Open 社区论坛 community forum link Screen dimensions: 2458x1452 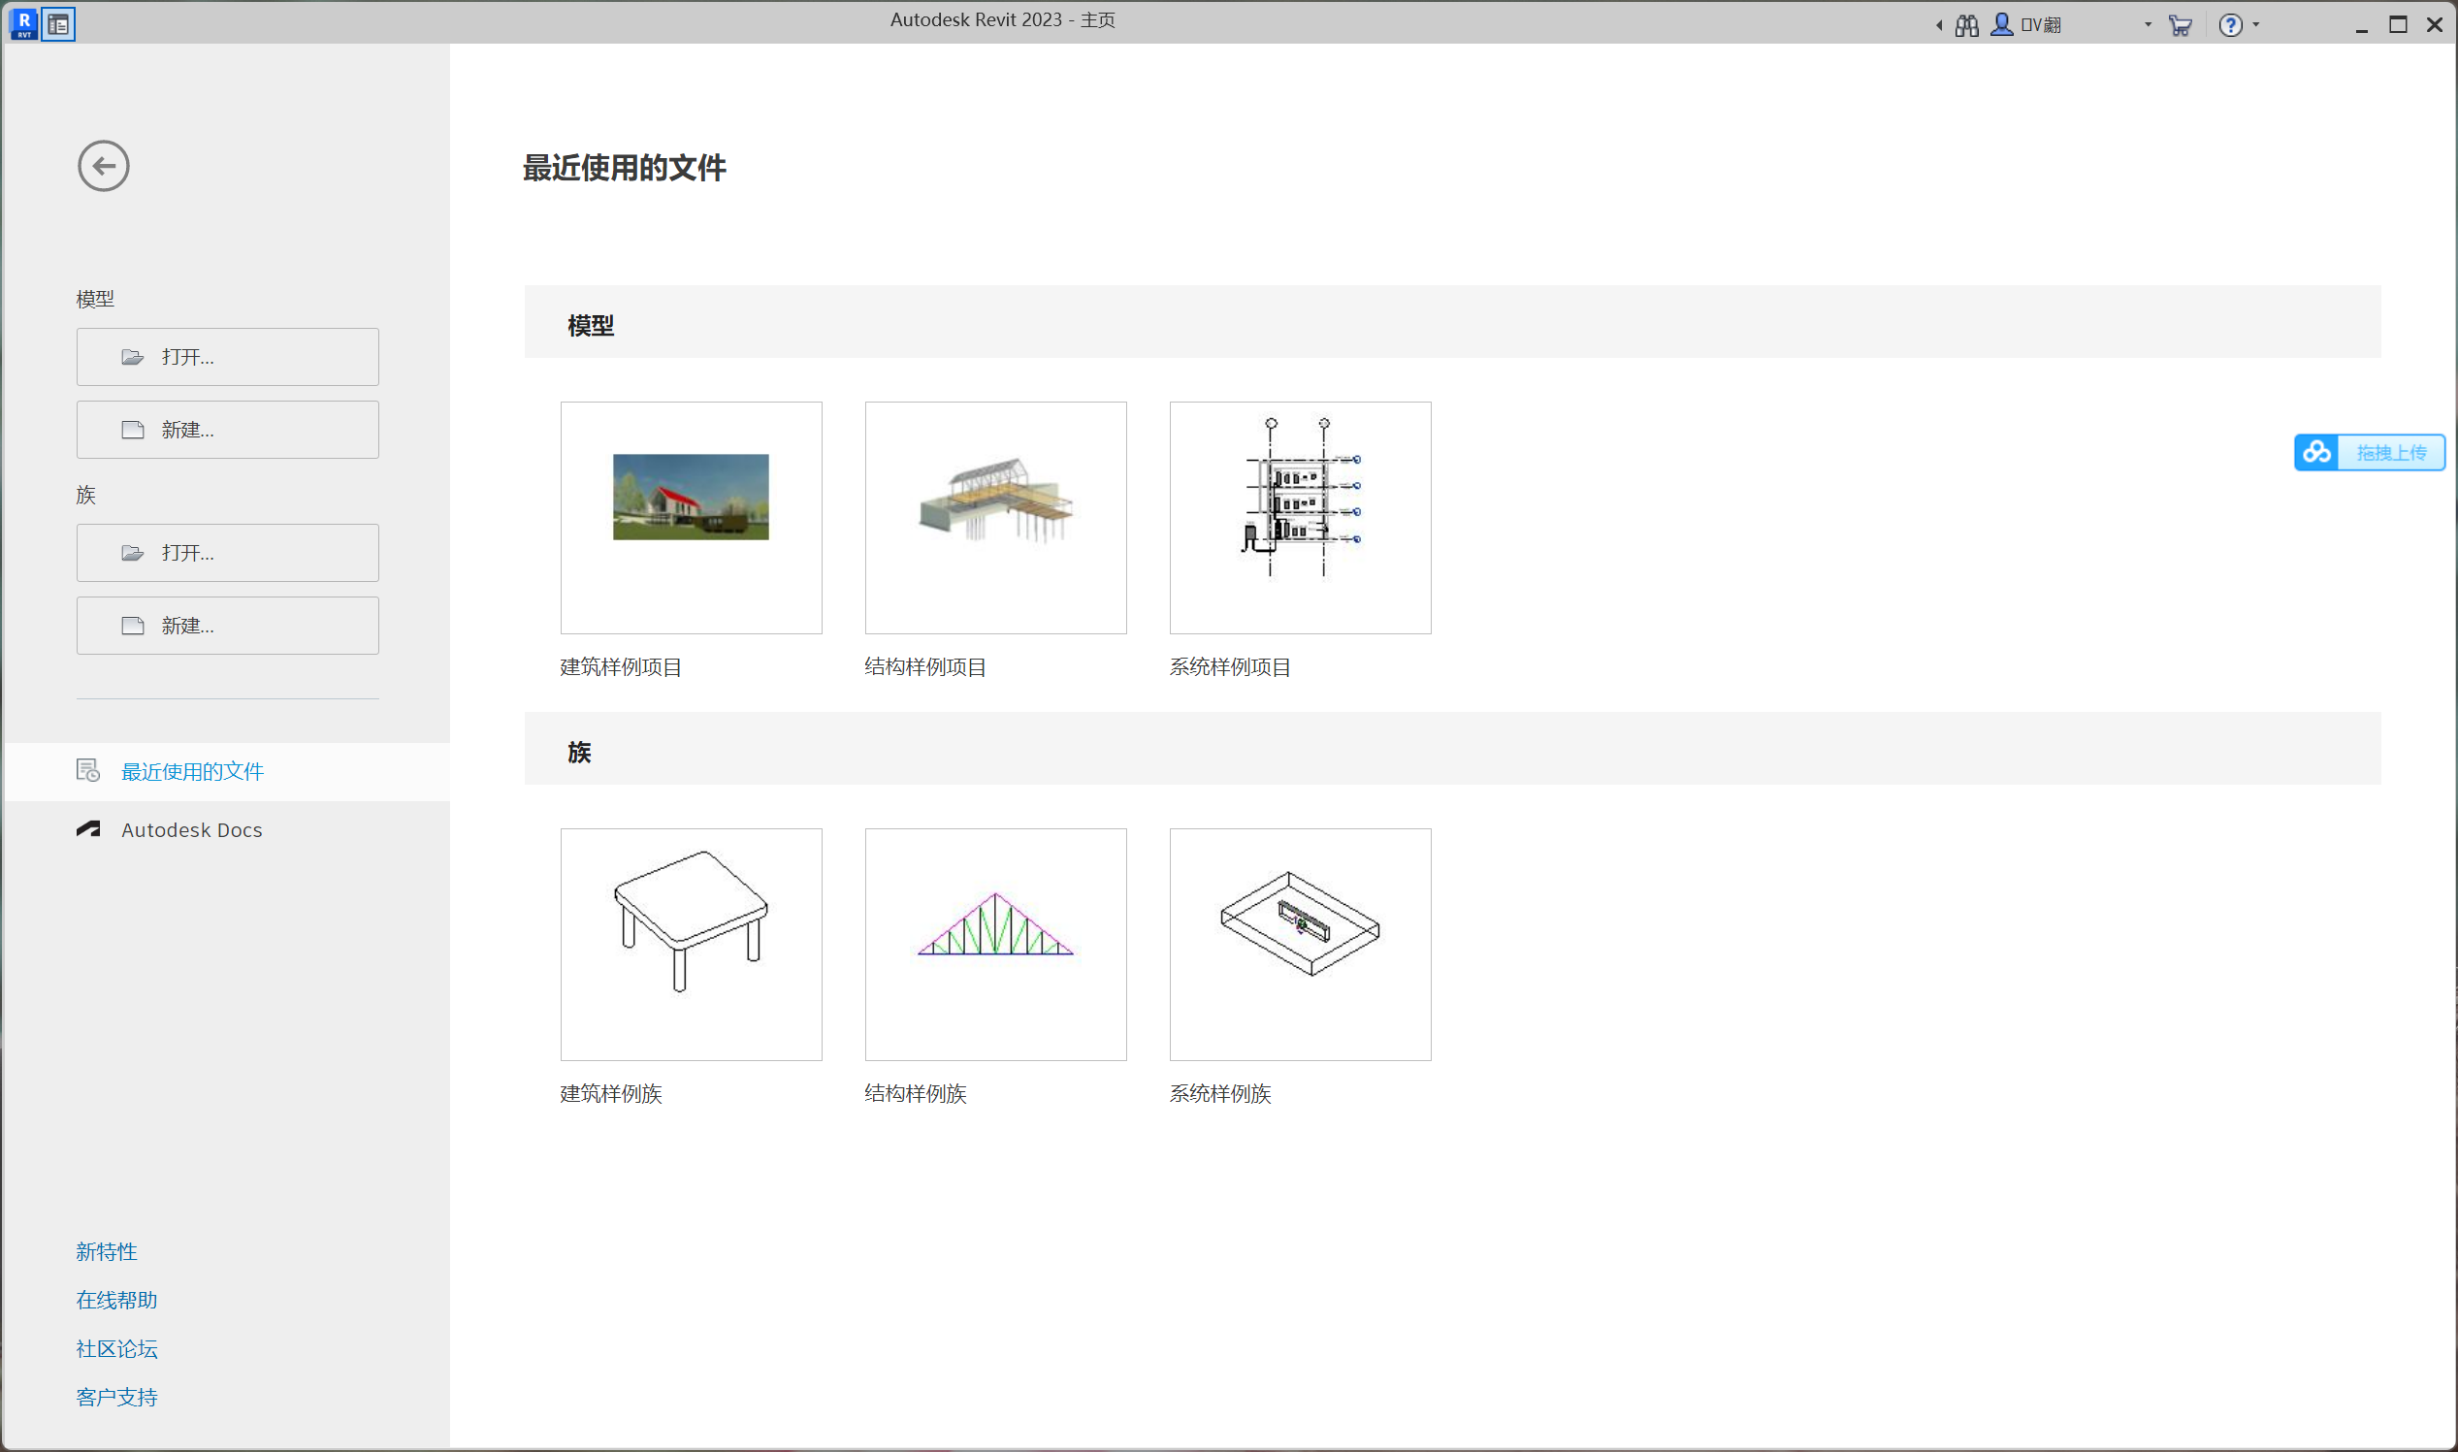115,1347
